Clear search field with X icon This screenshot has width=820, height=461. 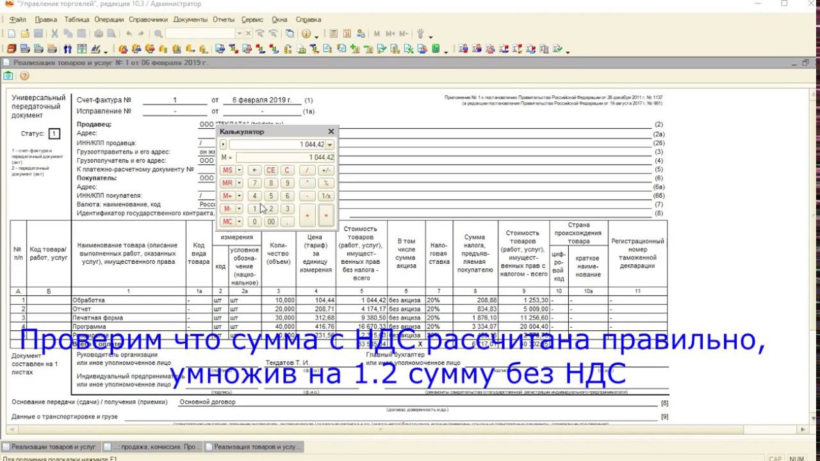pyautogui.click(x=248, y=33)
